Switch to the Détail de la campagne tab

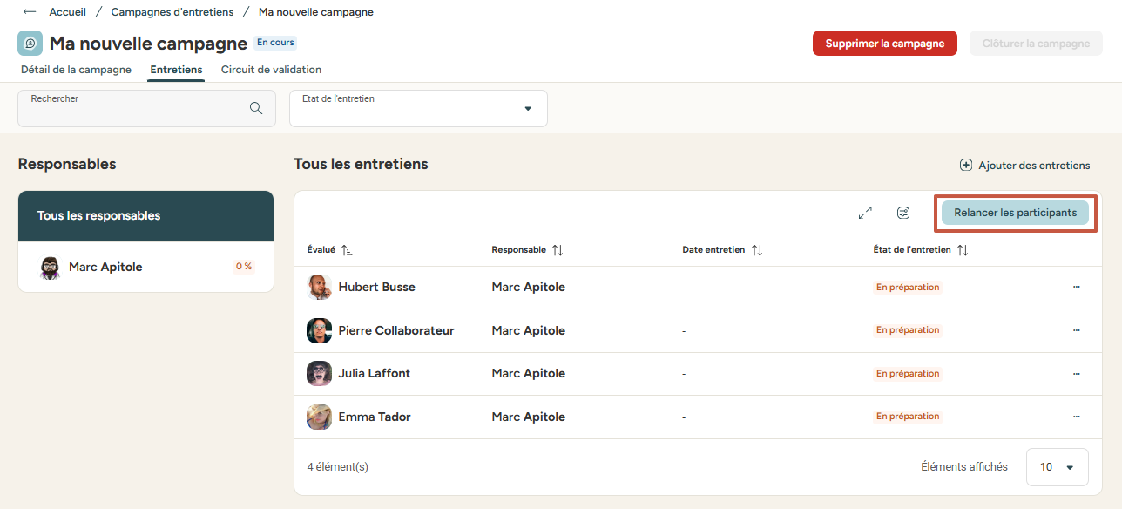coord(76,70)
